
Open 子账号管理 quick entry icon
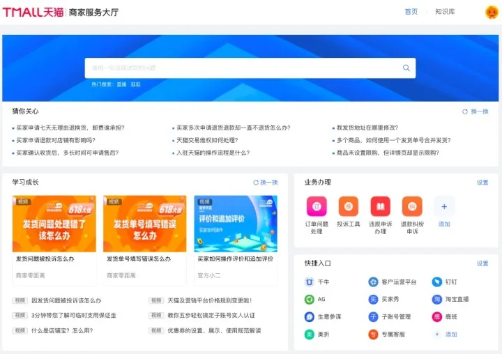[x=373, y=317]
